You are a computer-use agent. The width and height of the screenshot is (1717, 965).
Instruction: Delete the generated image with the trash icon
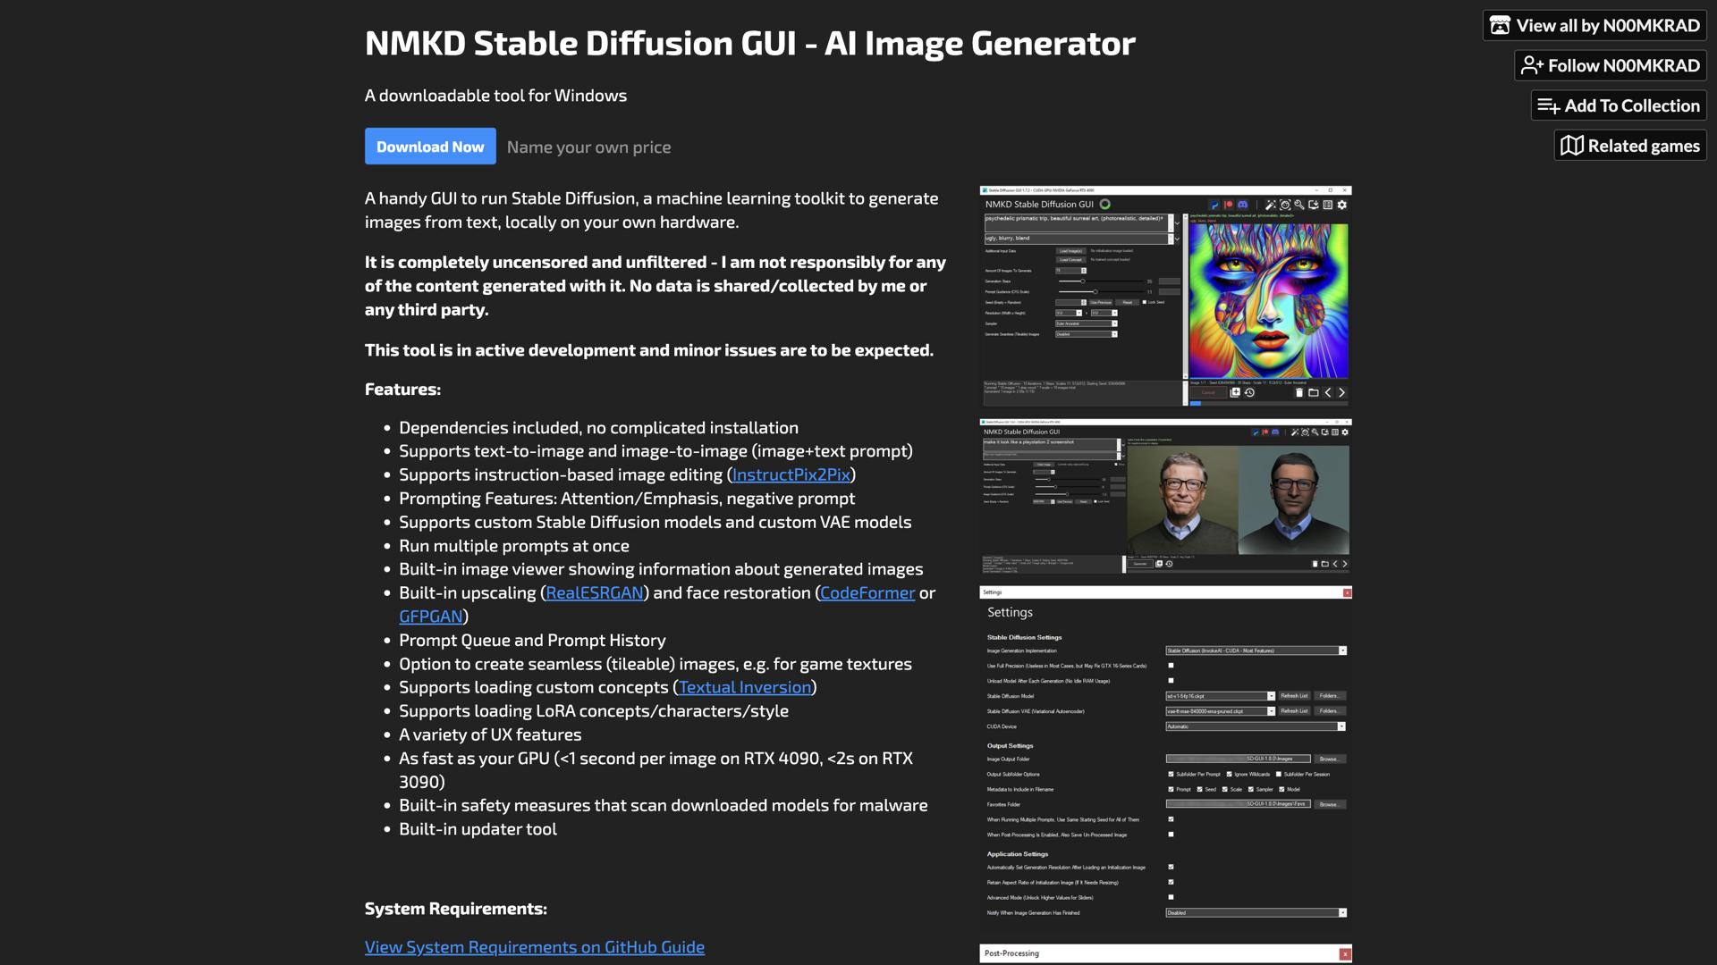tap(1299, 392)
